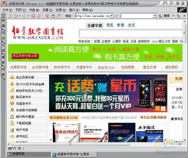
Task: Go back with the left arrow icon
Action: [x=16, y=16]
